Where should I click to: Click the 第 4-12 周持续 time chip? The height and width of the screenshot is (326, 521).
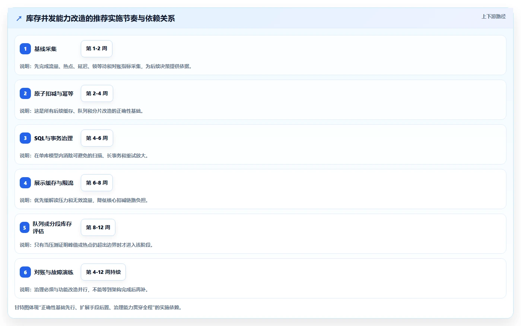pyautogui.click(x=103, y=272)
